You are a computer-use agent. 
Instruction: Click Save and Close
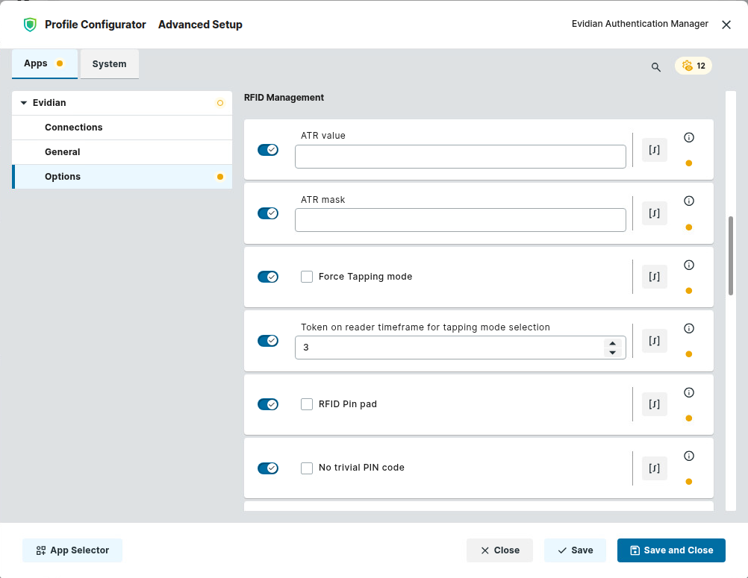pyautogui.click(x=671, y=550)
